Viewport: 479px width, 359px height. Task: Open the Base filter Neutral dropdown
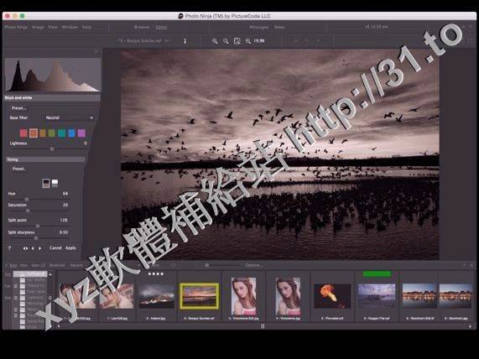[x=69, y=117]
